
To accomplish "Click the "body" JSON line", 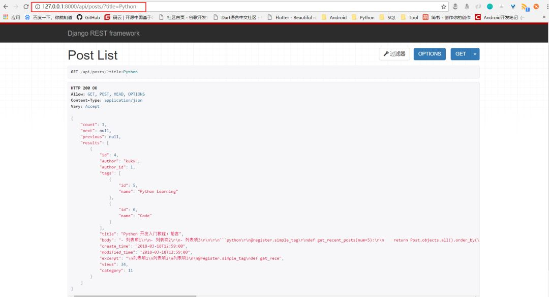I will 290,240.
